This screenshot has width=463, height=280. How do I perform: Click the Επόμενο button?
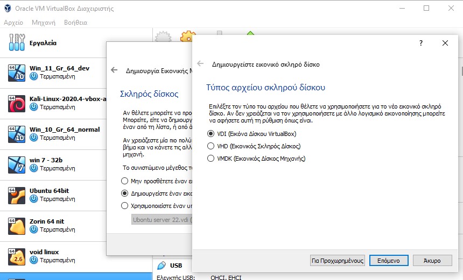[x=389, y=261]
